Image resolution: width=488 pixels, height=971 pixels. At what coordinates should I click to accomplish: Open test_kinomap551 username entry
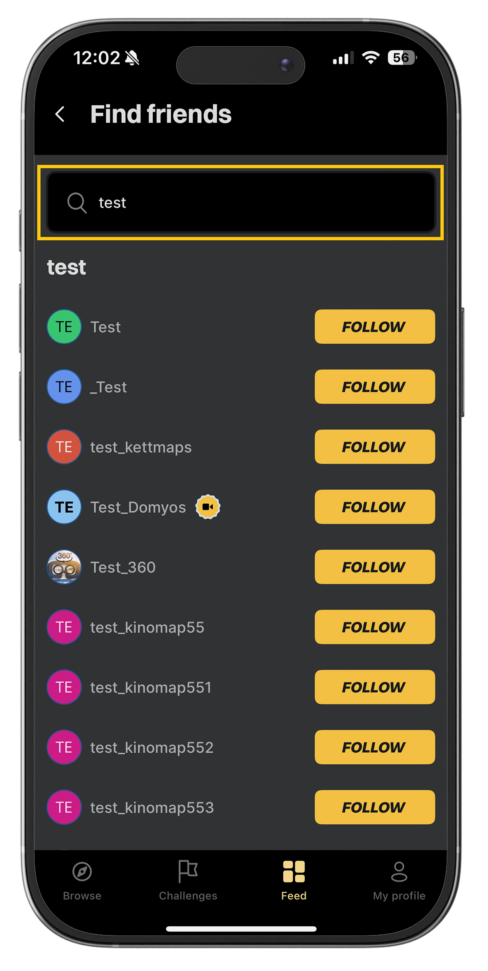tap(151, 687)
